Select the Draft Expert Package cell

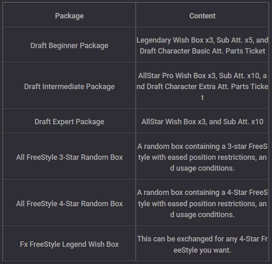pyautogui.click(x=69, y=122)
